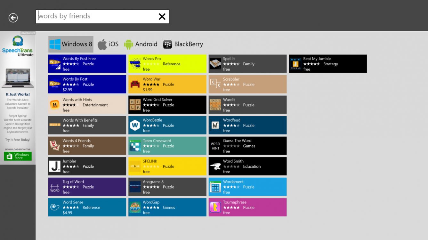This screenshot has height=240, width=428.
Task: Open the Word War app icon
Action: click(135, 84)
